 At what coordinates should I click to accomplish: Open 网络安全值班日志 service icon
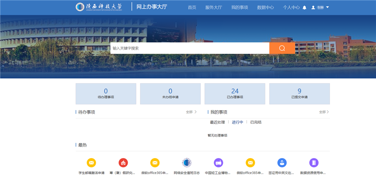(187, 163)
